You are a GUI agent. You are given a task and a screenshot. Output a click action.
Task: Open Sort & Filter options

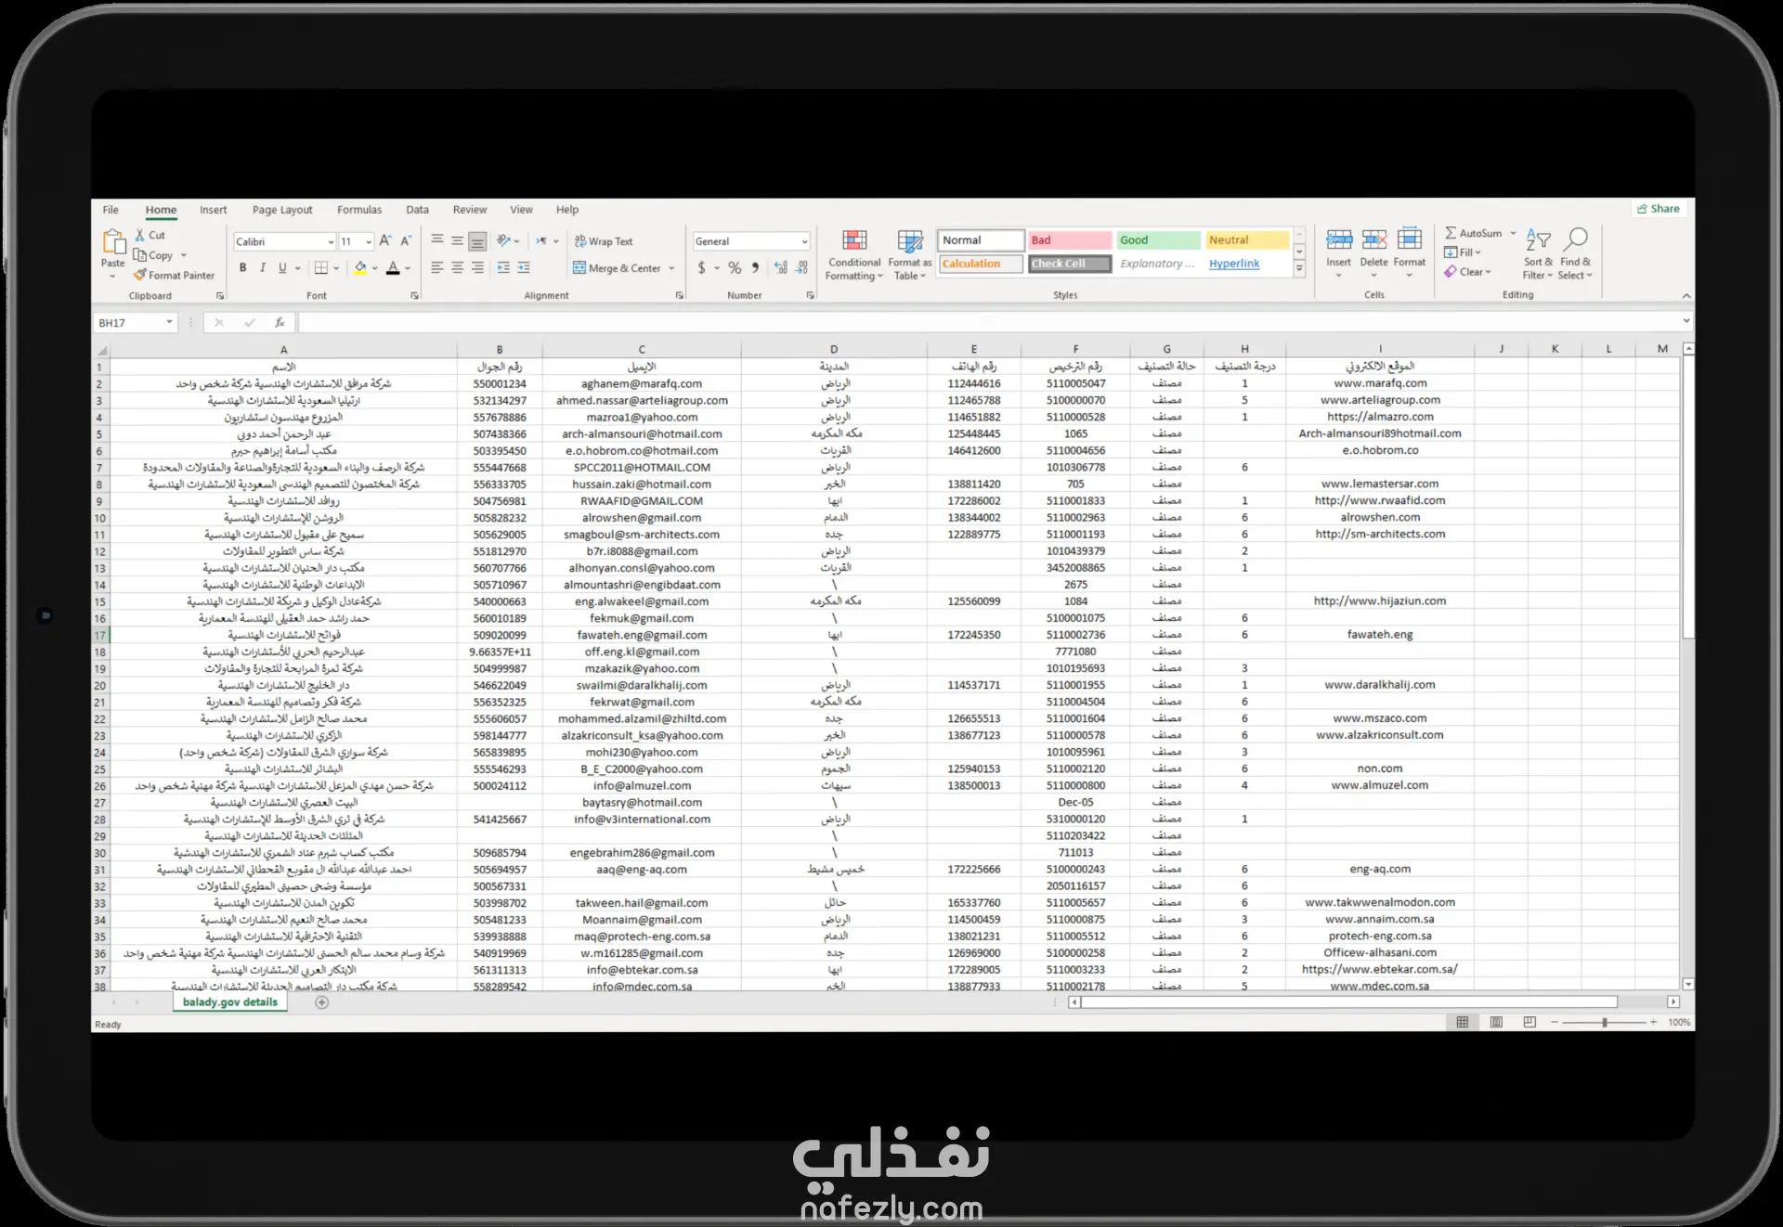(x=1538, y=254)
